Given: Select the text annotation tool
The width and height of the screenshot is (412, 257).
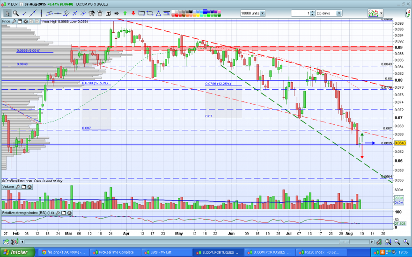Looking at the screenshot, I should [x=108, y=13].
